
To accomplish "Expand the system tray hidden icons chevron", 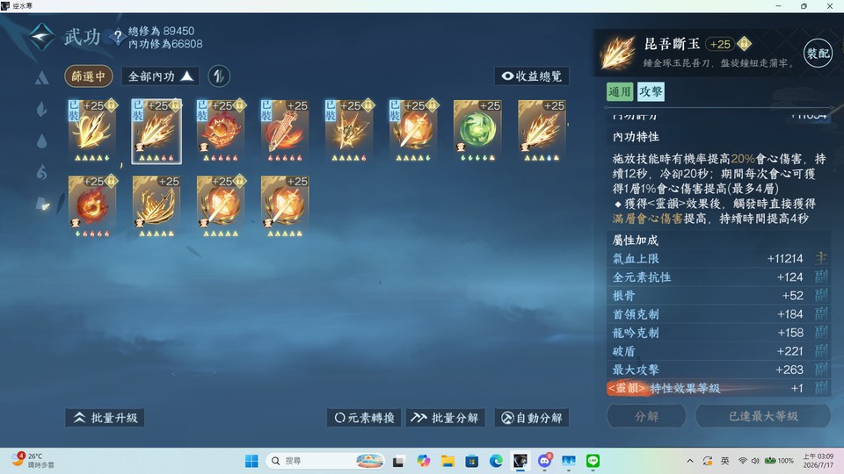I will pyautogui.click(x=689, y=461).
